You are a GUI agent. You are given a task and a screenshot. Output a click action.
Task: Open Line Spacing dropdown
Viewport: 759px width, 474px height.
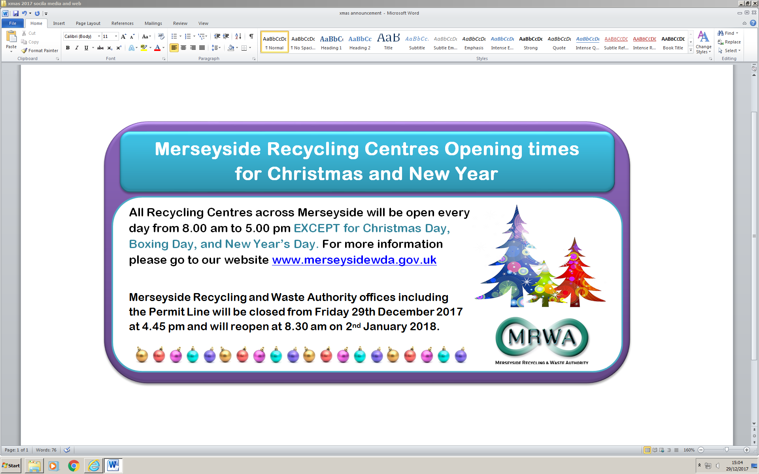(x=216, y=48)
